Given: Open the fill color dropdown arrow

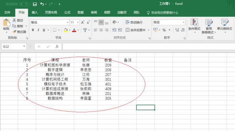Looking at the screenshot, I should point(70,30).
